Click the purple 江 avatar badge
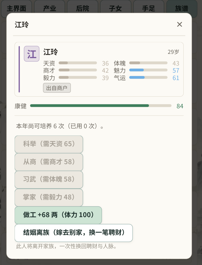This screenshot has width=202, height=265. click(32, 54)
